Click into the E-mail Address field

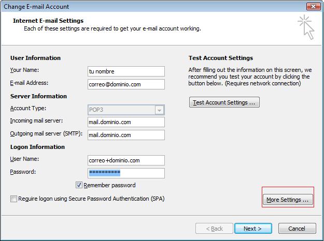click(126, 84)
